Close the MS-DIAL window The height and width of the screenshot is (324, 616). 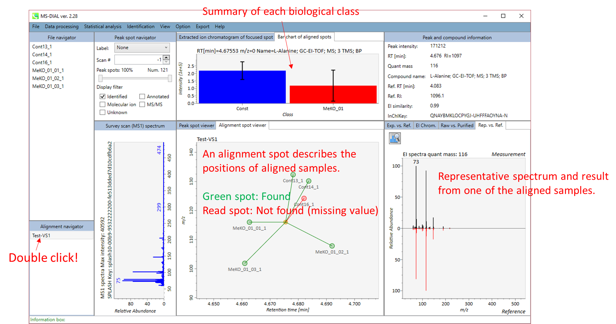[521, 16]
